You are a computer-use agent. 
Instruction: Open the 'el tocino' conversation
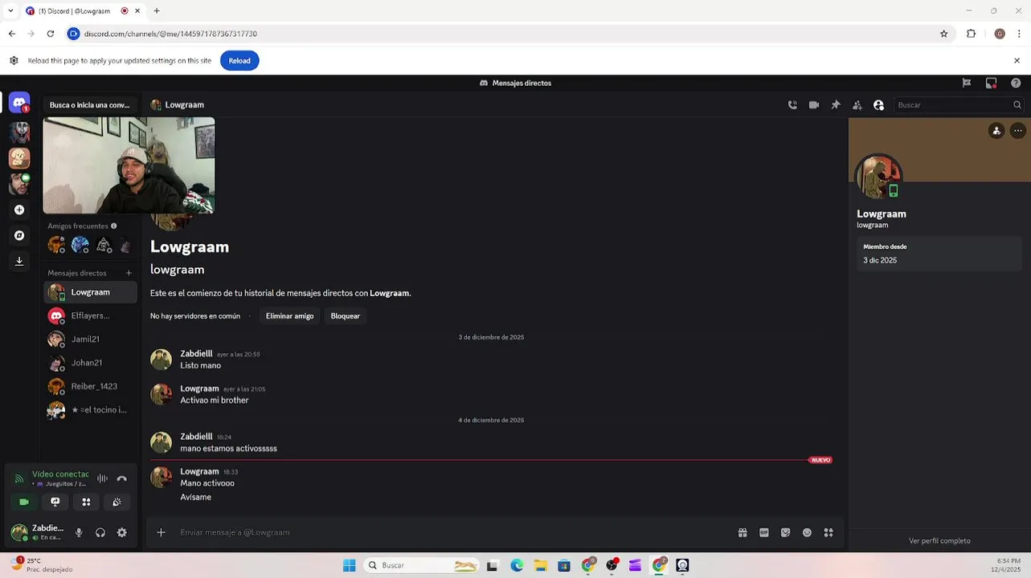(91, 410)
